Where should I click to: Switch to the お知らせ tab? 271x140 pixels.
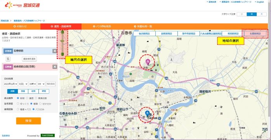(20, 26)
